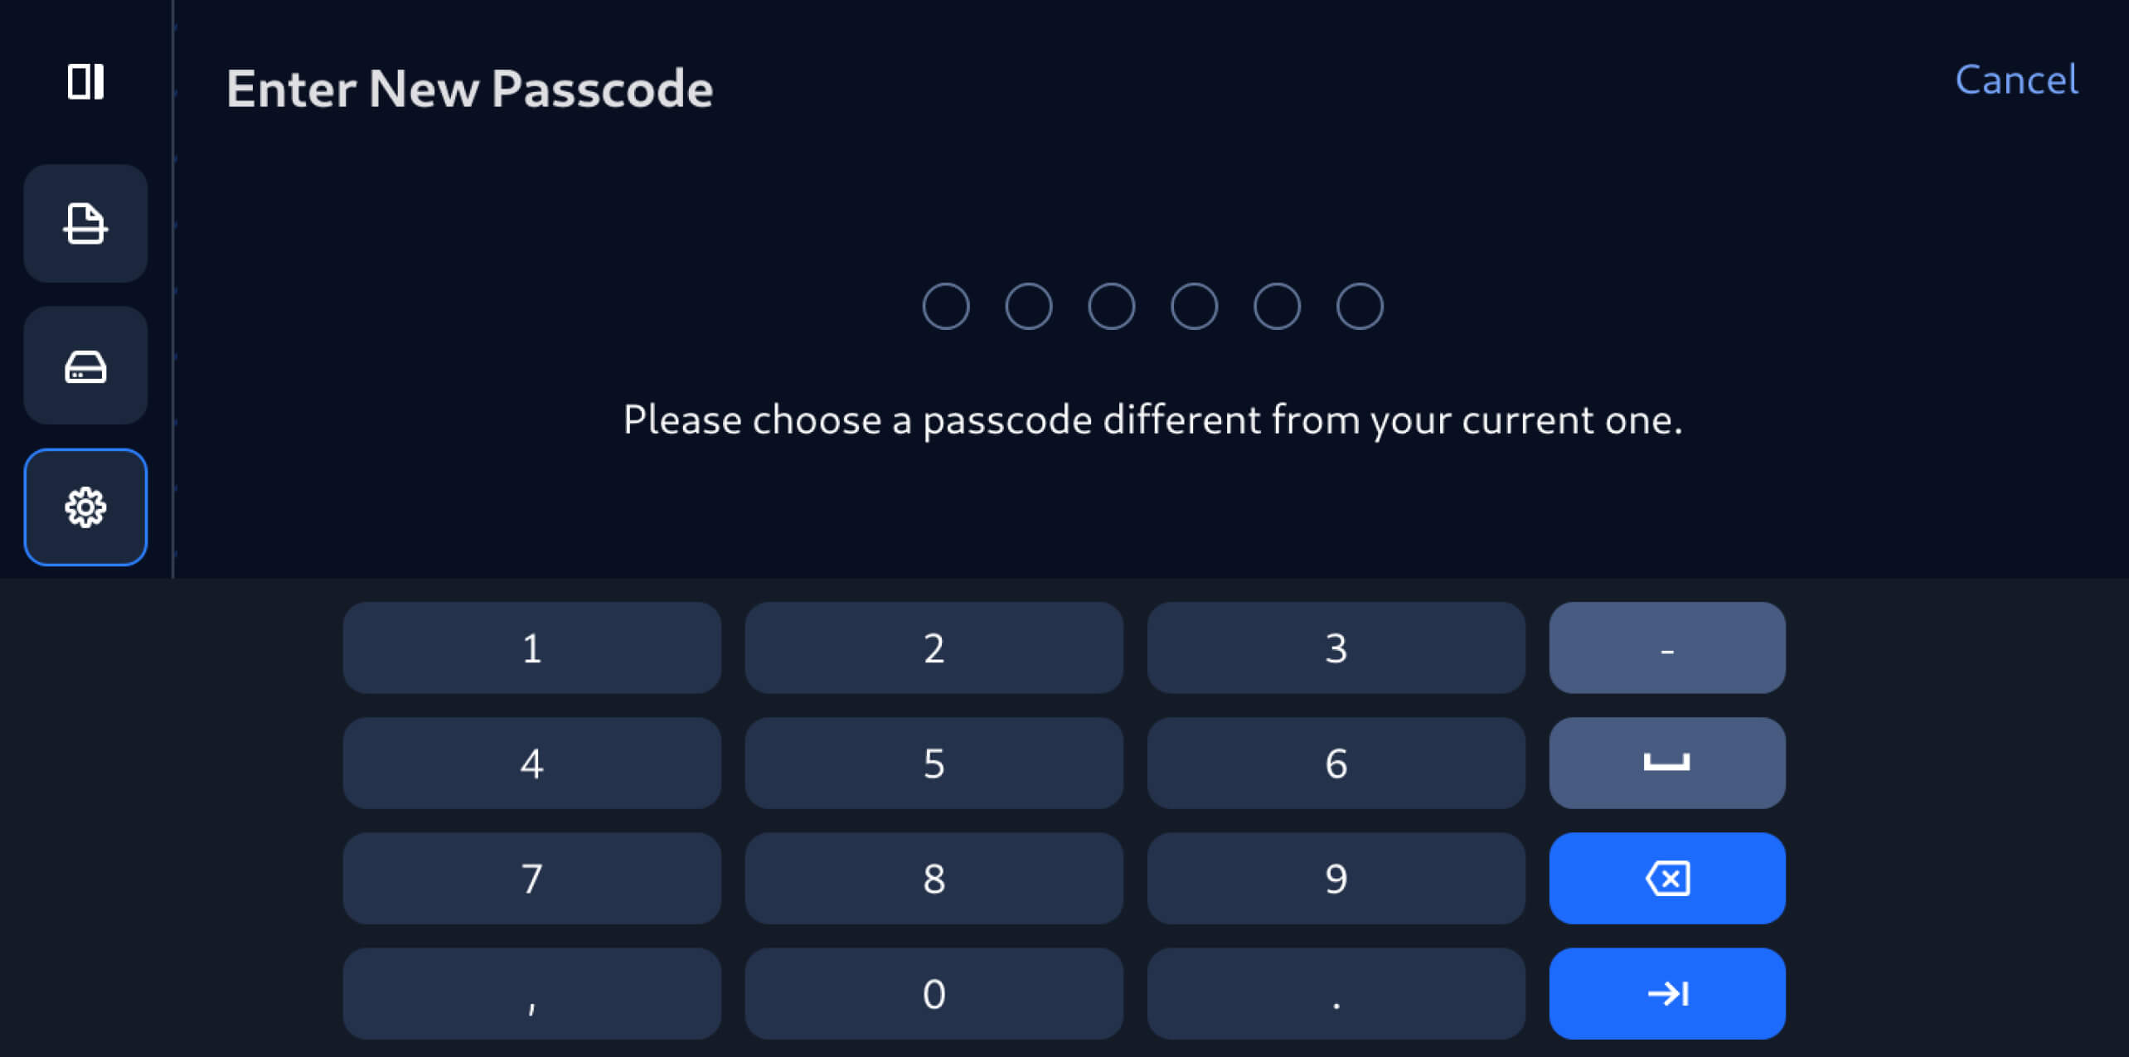Click the first passcode digit circle

(x=945, y=307)
